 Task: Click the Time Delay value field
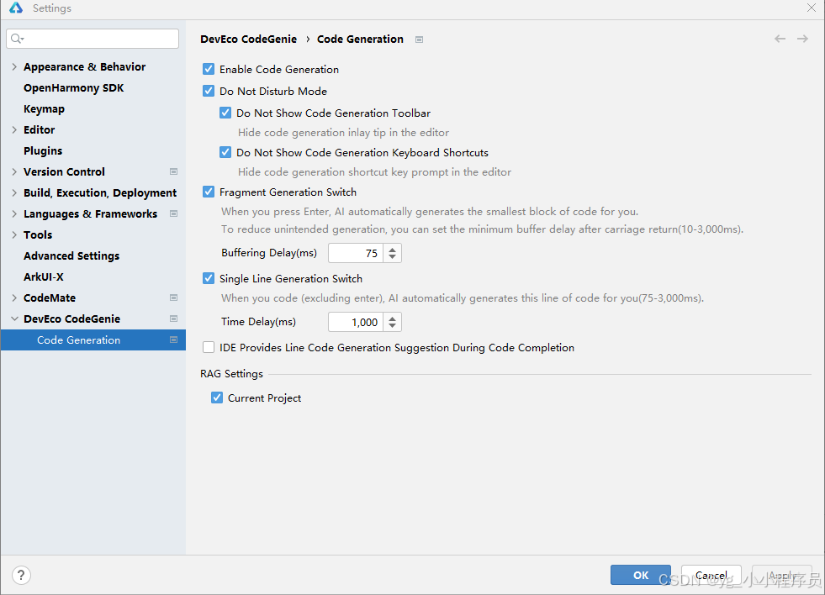[x=356, y=322]
